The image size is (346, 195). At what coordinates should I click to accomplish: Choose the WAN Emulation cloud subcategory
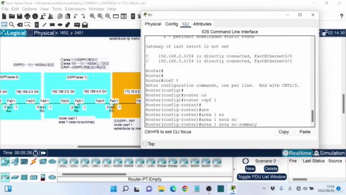pos(52,177)
